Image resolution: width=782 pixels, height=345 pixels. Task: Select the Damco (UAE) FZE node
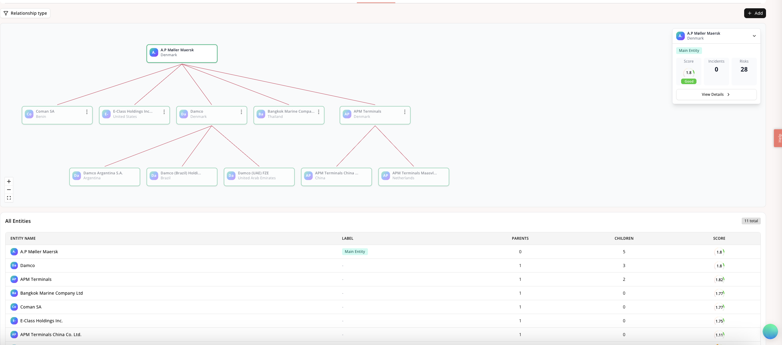(x=259, y=177)
